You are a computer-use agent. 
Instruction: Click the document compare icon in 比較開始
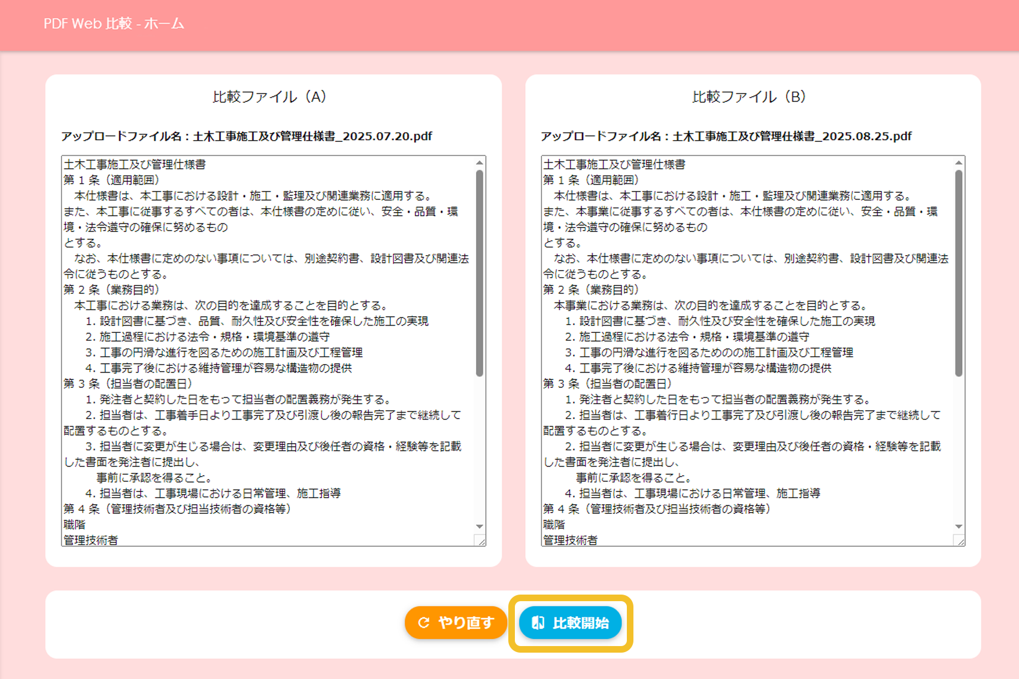pos(538,623)
